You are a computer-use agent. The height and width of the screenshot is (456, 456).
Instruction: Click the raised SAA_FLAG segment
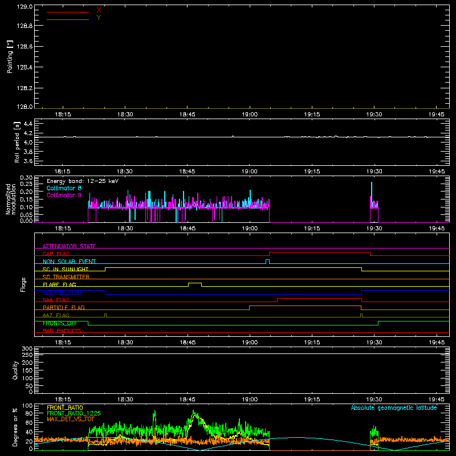[x=319, y=299]
